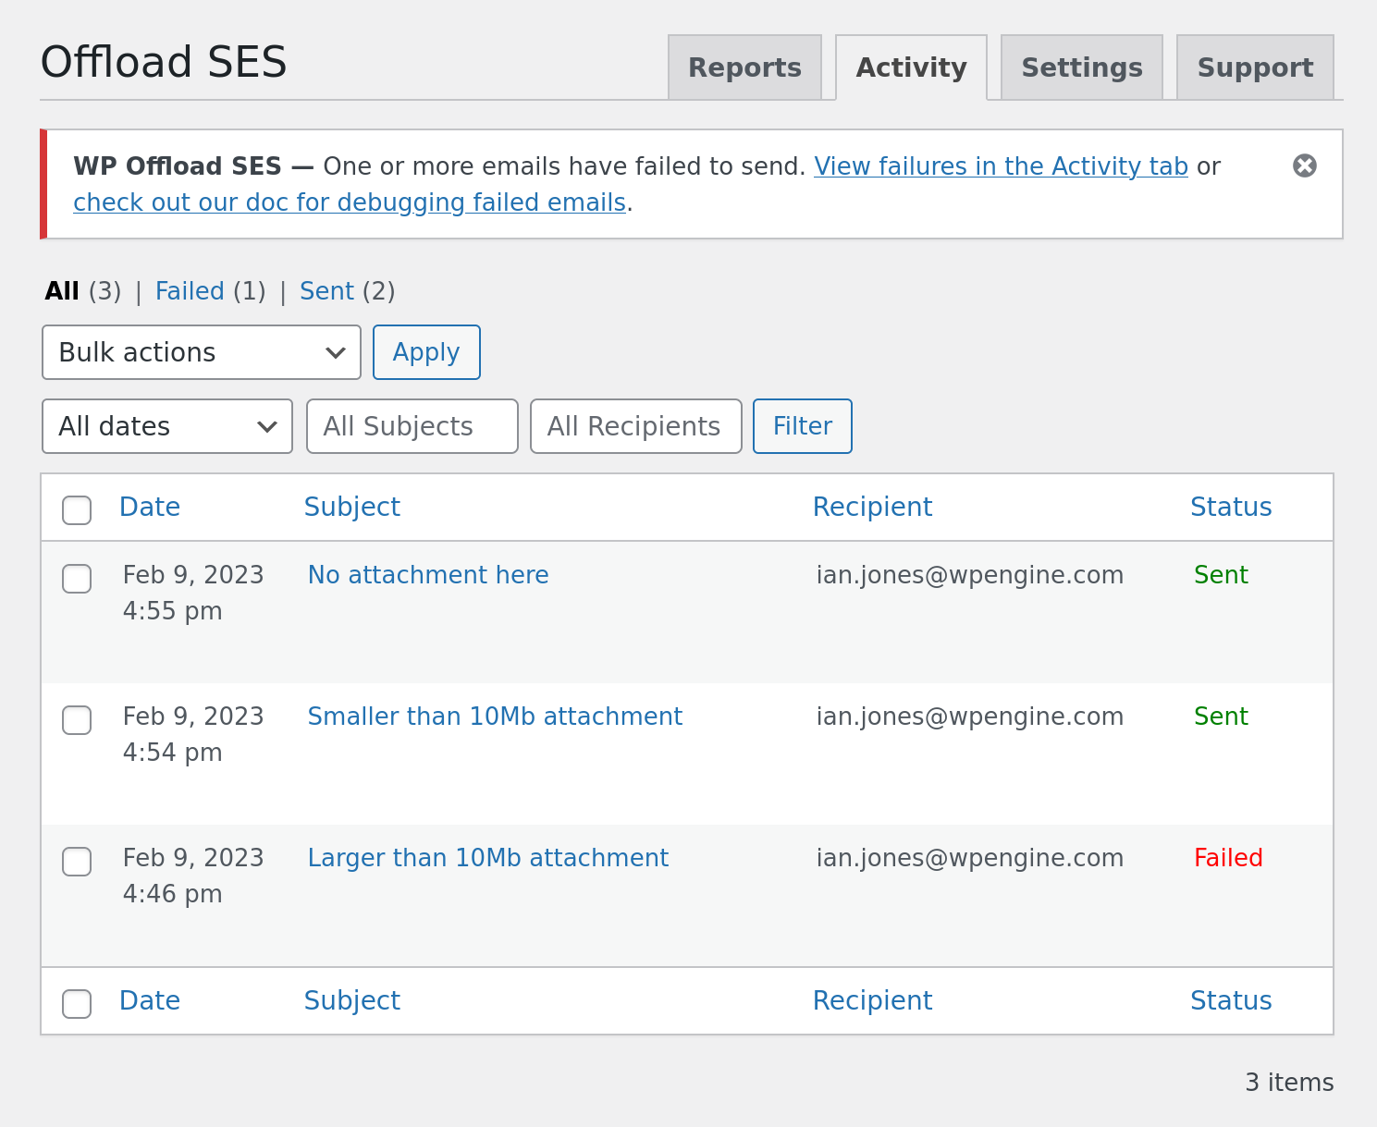1377x1127 pixels.
Task: Show only Sent emails
Action: tap(326, 291)
